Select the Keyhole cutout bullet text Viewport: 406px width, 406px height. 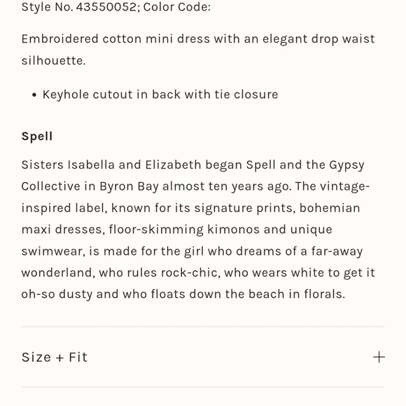pos(160,94)
